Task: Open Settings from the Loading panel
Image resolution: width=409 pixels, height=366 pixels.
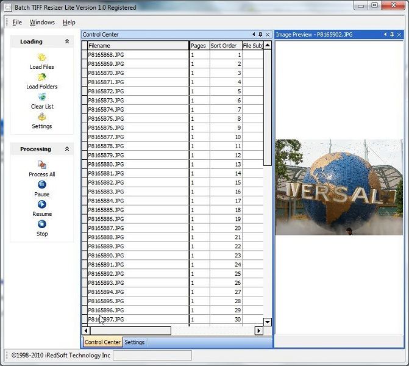Action: tap(42, 117)
